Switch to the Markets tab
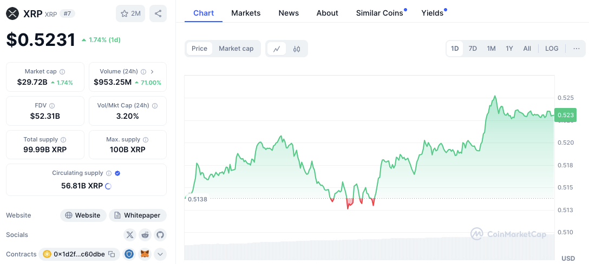 click(x=246, y=13)
